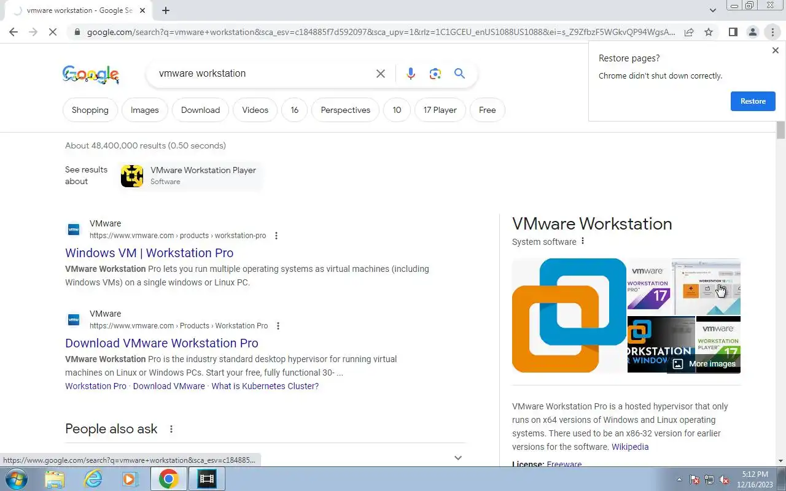786x491 pixels.
Task: Show hidden system tray icons
Action: (x=679, y=479)
